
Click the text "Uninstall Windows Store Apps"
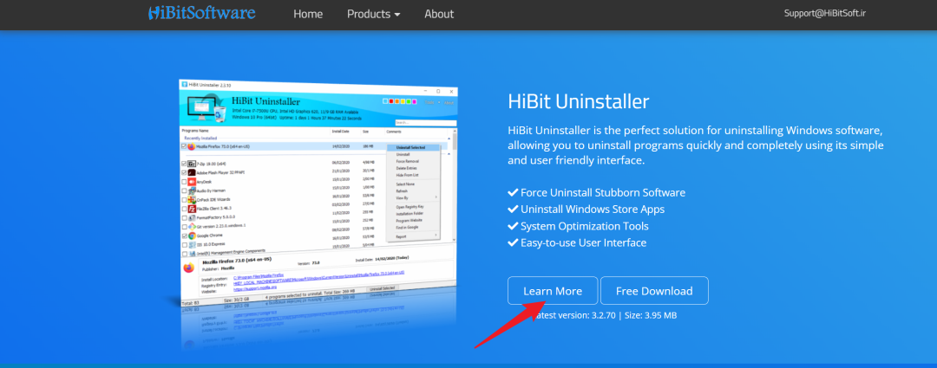coord(593,210)
